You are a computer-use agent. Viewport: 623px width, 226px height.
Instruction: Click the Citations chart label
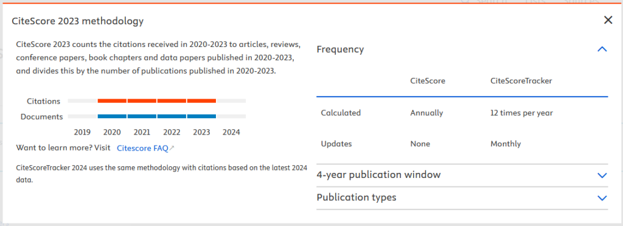[x=44, y=101]
